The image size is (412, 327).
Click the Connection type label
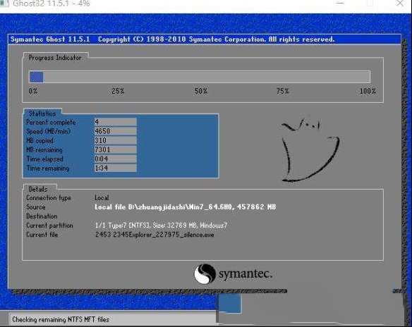[x=49, y=198]
